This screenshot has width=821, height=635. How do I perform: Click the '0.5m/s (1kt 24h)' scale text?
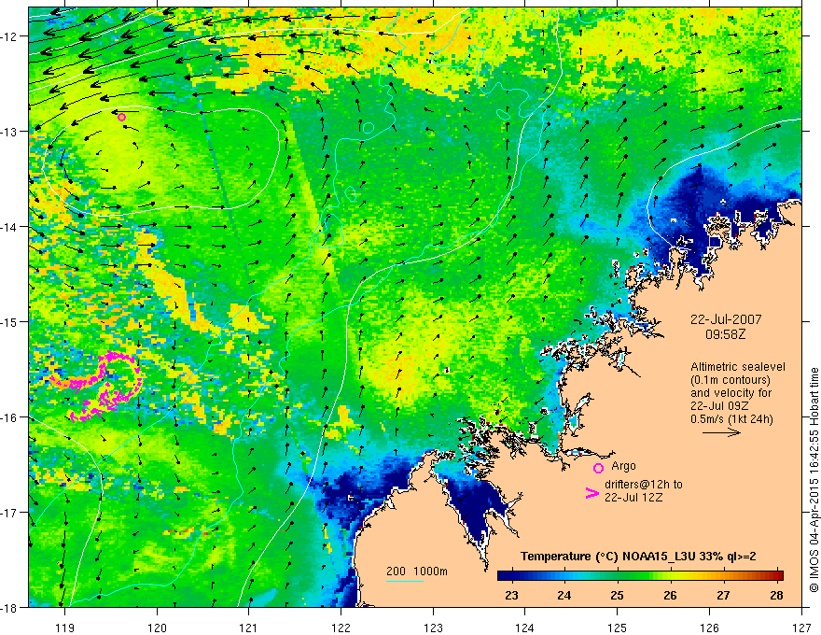click(x=731, y=418)
